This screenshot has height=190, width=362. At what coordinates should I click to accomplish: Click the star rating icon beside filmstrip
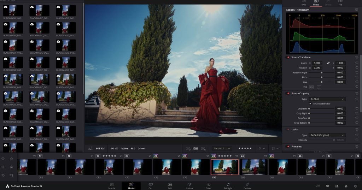[11, 159]
